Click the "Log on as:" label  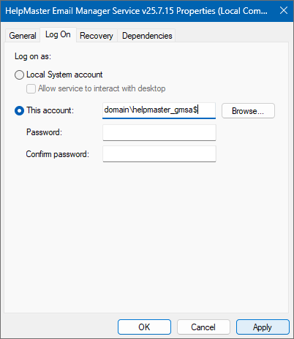(x=33, y=56)
